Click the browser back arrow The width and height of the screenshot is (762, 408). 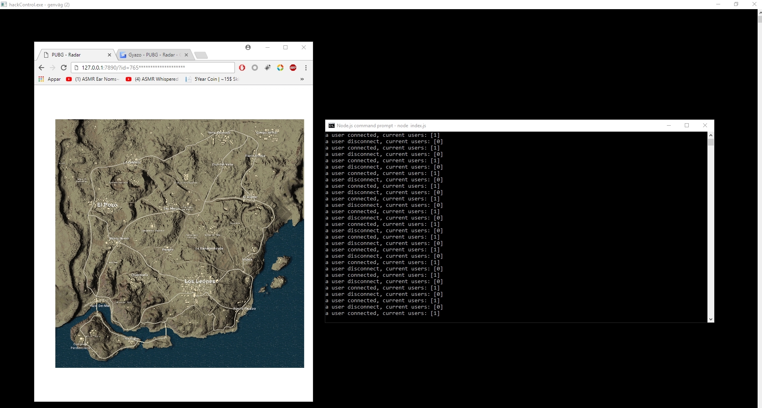pos(41,68)
